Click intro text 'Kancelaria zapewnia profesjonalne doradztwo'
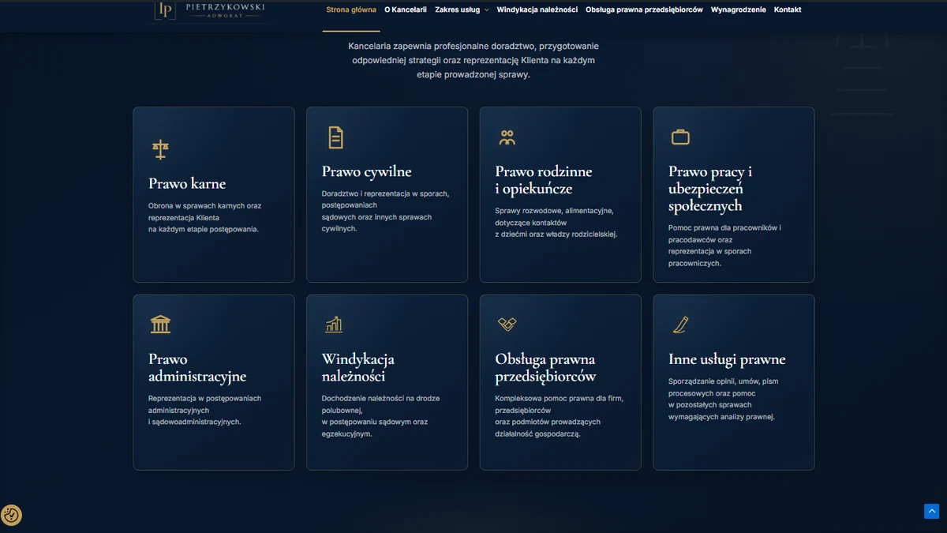 pos(442,46)
